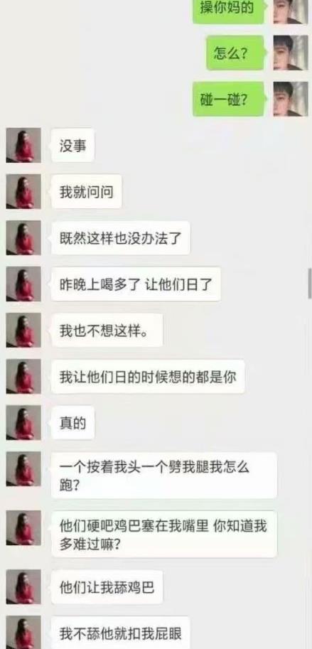Select the "没事" message bubble
The width and height of the screenshot is (312, 649).
[x=72, y=145]
